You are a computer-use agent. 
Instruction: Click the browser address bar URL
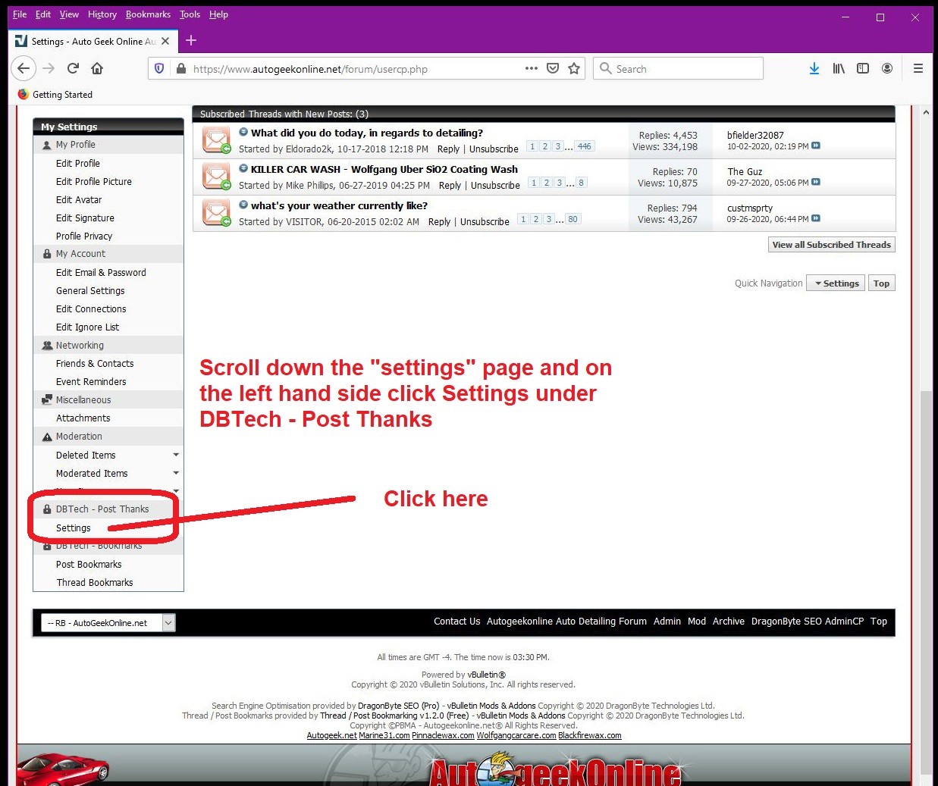coord(310,69)
